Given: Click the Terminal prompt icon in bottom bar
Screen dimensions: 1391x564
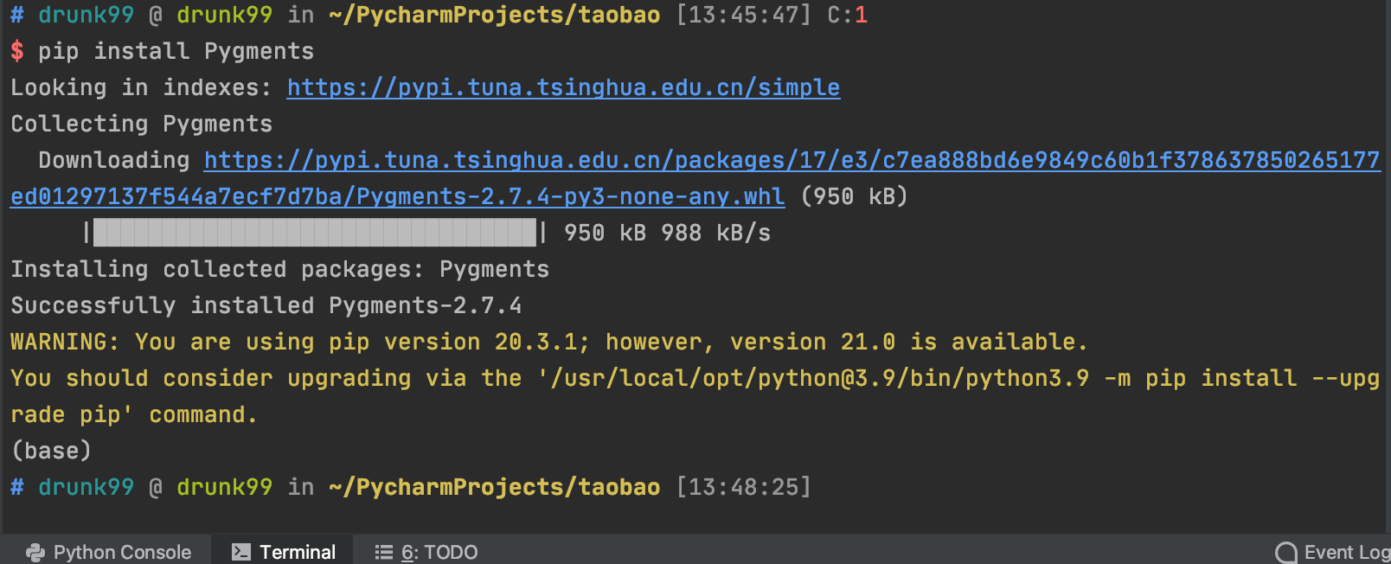Looking at the screenshot, I should pyautogui.click(x=241, y=552).
